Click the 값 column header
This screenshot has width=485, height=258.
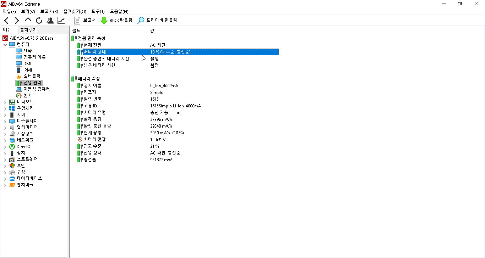point(213,30)
